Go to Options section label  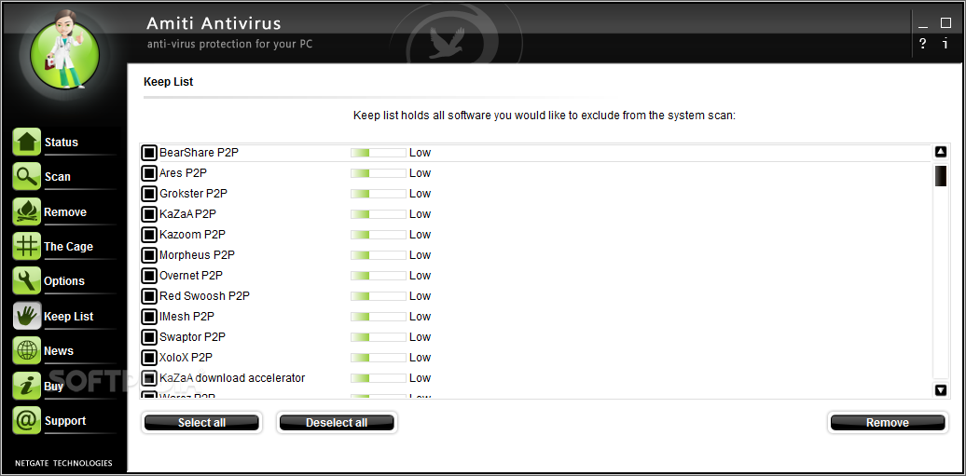[x=64, y=281]
